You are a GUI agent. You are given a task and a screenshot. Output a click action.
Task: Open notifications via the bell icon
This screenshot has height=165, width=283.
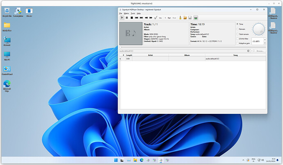click(x=278, y=160)
